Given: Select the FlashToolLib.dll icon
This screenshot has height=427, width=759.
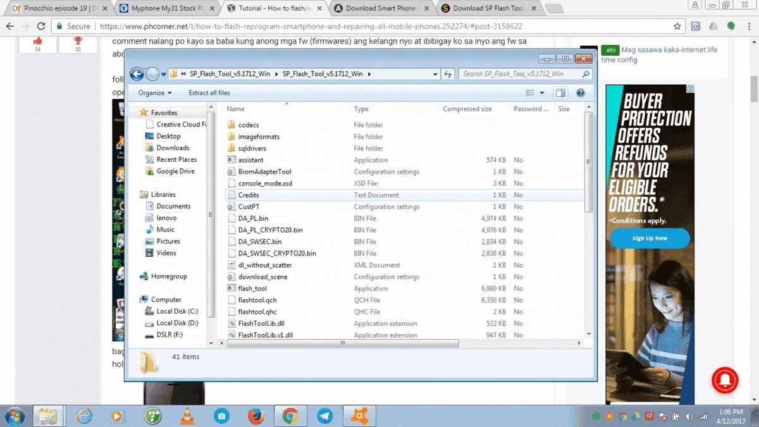Looking at the screenshot, I should pos(231,324).
